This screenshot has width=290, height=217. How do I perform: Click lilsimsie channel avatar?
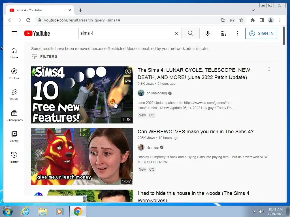141,147
